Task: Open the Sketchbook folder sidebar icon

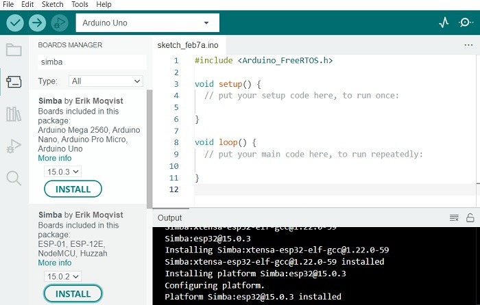Action: click(14, 50)
